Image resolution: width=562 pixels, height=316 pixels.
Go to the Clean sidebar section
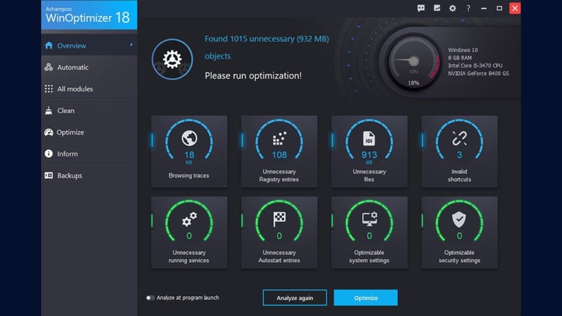(x=66, y=110)
